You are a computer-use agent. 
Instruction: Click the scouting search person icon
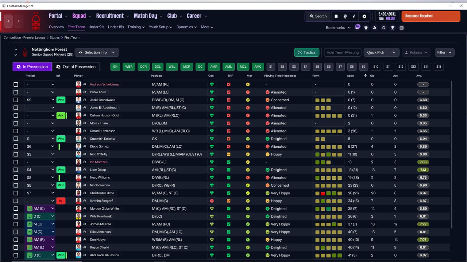tap(375, 28)
